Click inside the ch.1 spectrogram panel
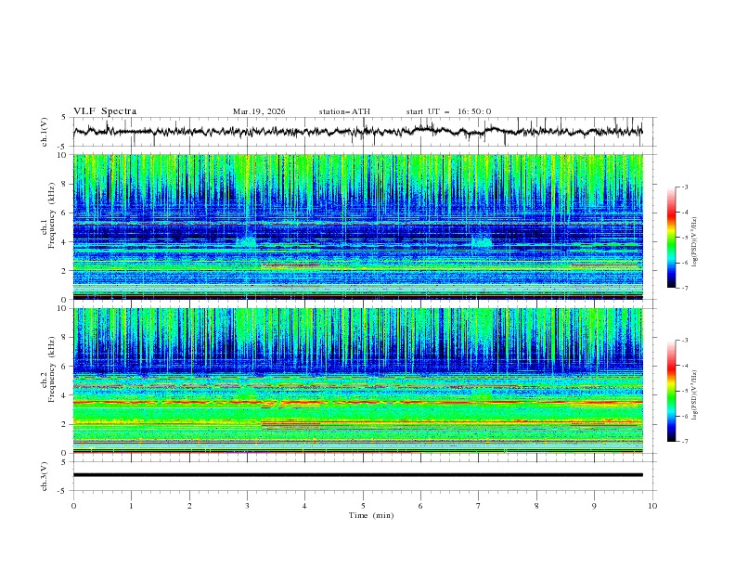Screen dimensions: 735x568 (x=358, y=226)
